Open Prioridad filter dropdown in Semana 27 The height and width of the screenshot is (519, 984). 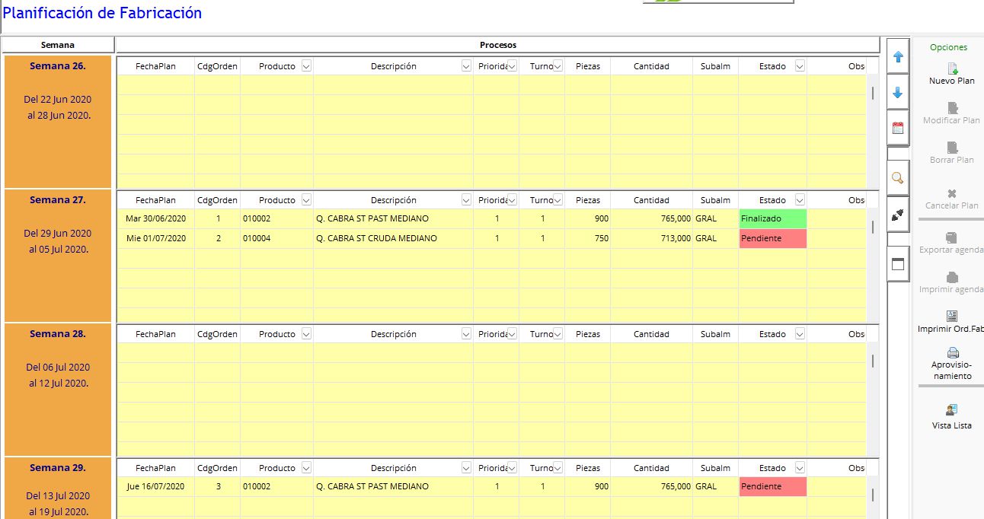512,200
